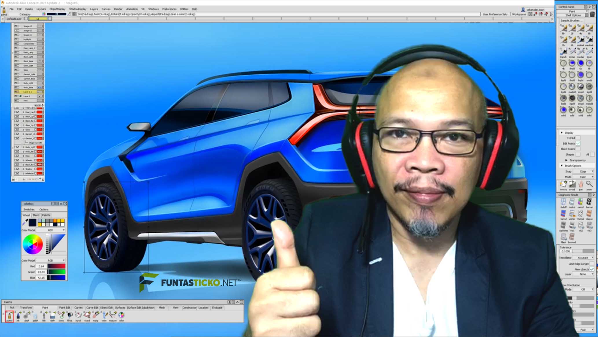Enable the horver diagnostic shade

pos(589,203)
